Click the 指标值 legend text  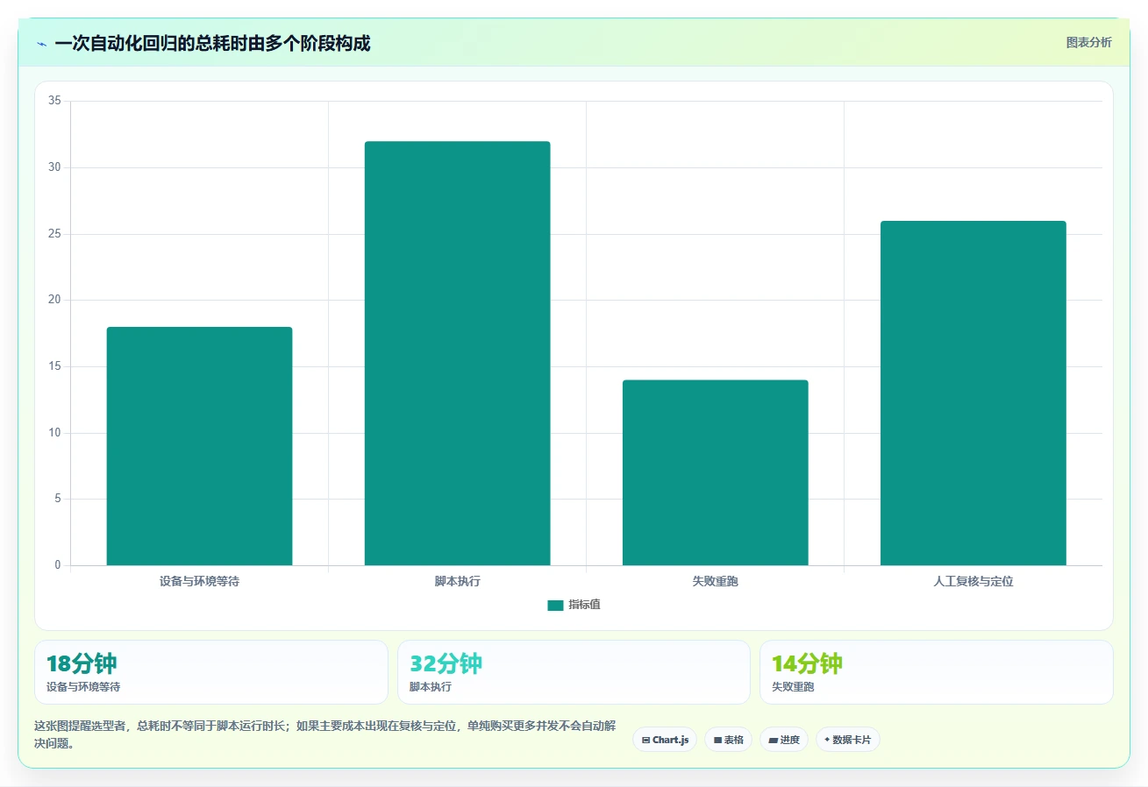[x=584, y=605]
